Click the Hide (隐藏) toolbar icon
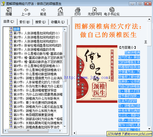Image resolution: width=153 pixels, height=137 pixels. pos(9,10)
